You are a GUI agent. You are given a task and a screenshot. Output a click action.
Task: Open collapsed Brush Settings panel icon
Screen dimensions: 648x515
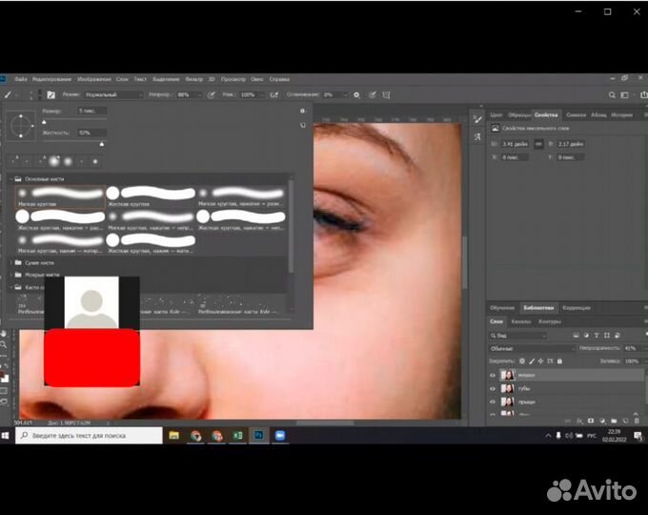[x=477, y=120]
